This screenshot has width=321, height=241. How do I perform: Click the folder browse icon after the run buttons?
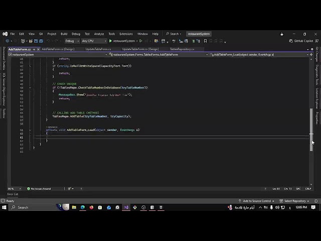point(156,41)
